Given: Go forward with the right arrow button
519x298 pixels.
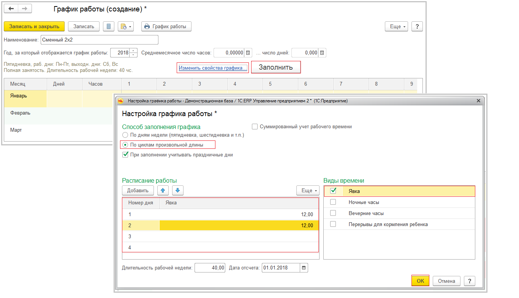Looking at the screenshot, I should tap(25, 8).
